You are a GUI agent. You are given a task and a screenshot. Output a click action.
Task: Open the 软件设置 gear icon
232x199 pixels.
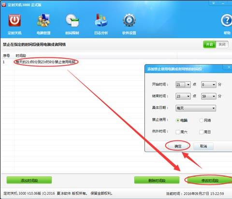click(129, 20)
